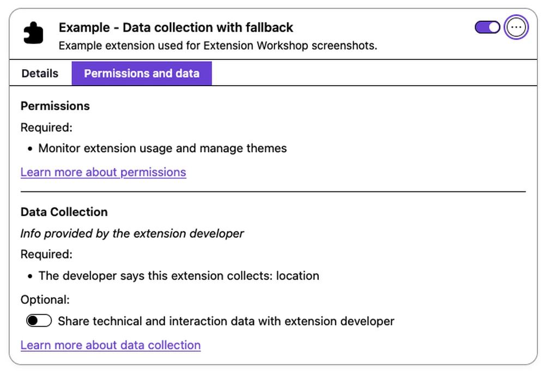Click 'Monitor extension usage and manage themes' item
The width and height of the screenshot is (545, 385).
click(x=162, y=148)
